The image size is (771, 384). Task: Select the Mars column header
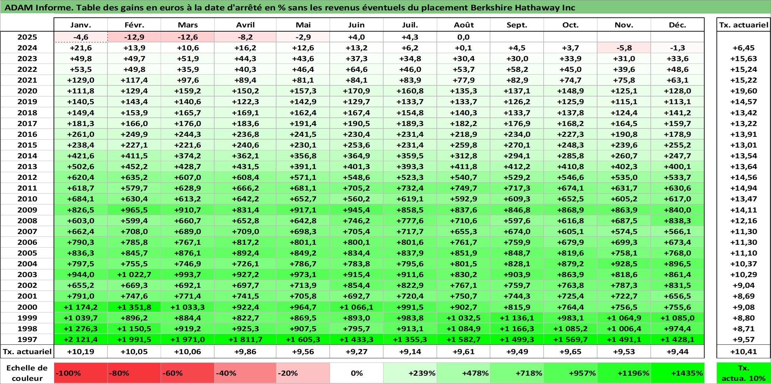(x=188, y=25)
